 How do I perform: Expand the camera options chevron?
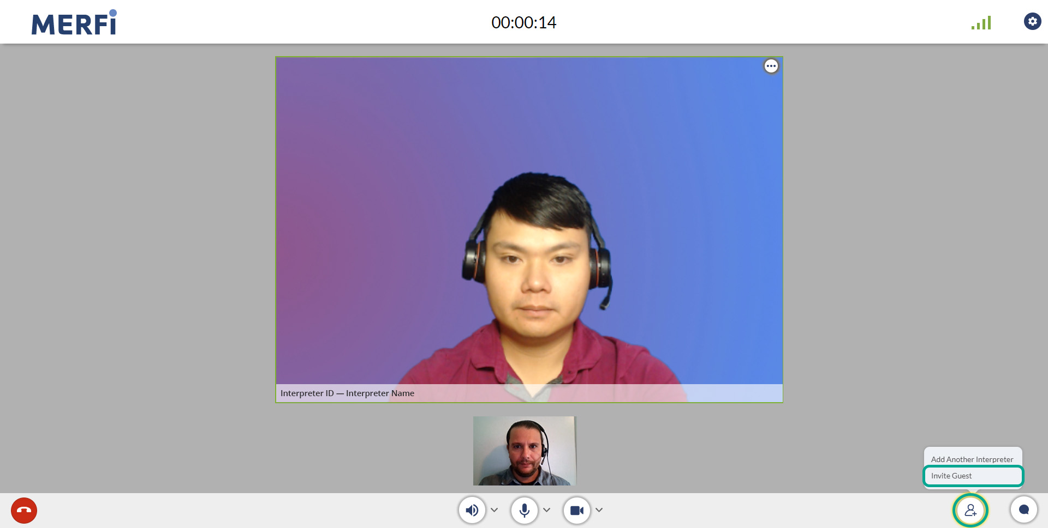[599, 510]
